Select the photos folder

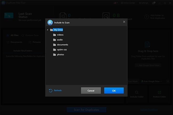pyautogui.click(x=60, y=55)
